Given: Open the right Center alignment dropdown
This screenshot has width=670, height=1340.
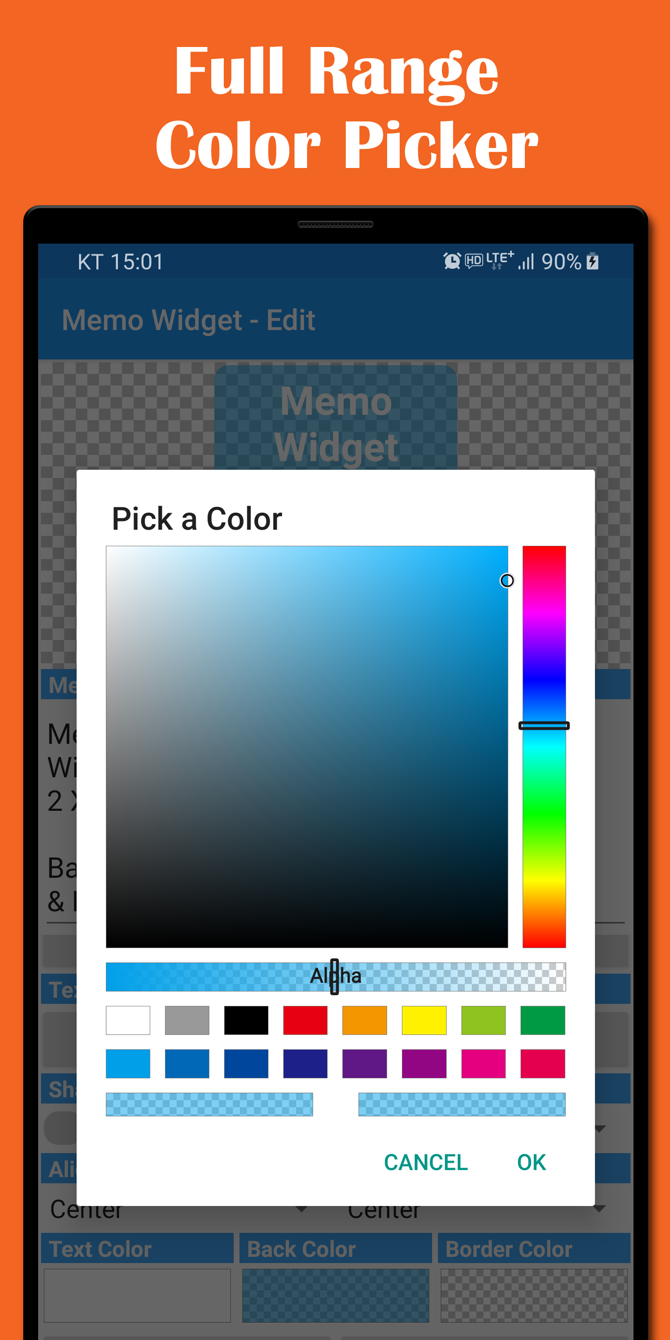Looking at the screenshot, I should (x=476, y=1208).
